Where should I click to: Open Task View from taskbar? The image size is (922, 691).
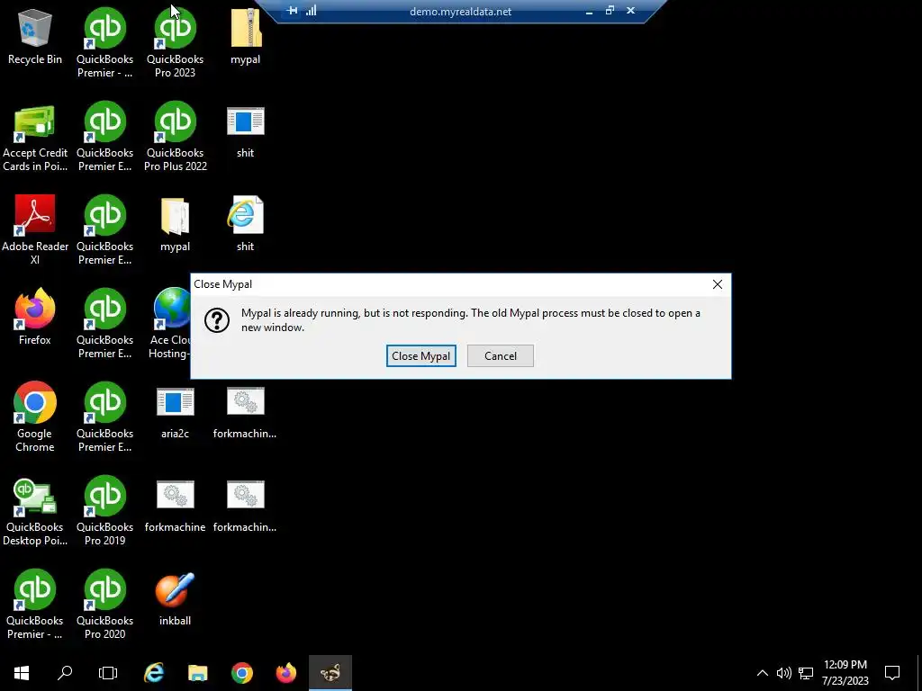[x=108, y=673]
